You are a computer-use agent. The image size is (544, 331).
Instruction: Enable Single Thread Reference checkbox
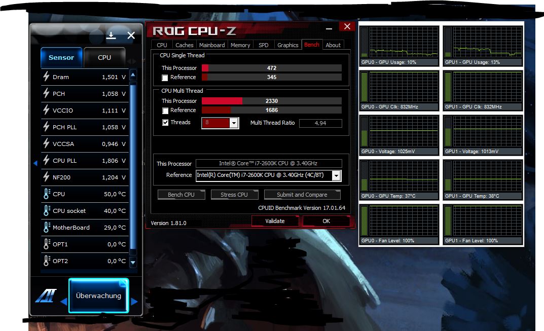coord(165,78)
